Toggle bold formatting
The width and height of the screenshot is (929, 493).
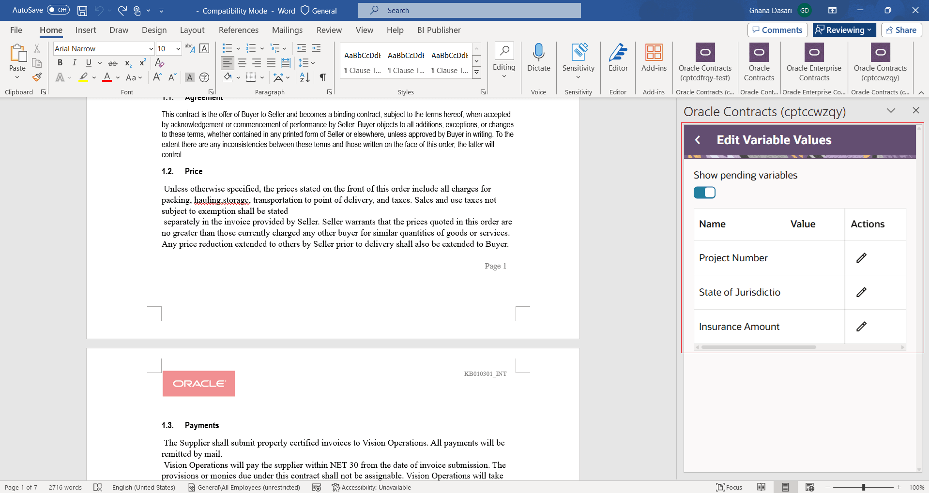(x=60, y=63)
